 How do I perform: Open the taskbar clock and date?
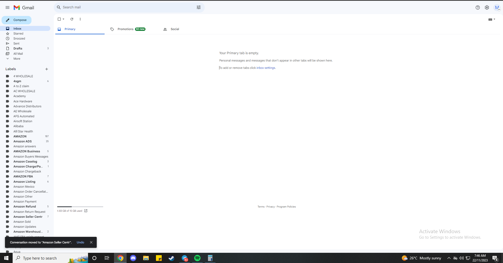tap(480, 258)
